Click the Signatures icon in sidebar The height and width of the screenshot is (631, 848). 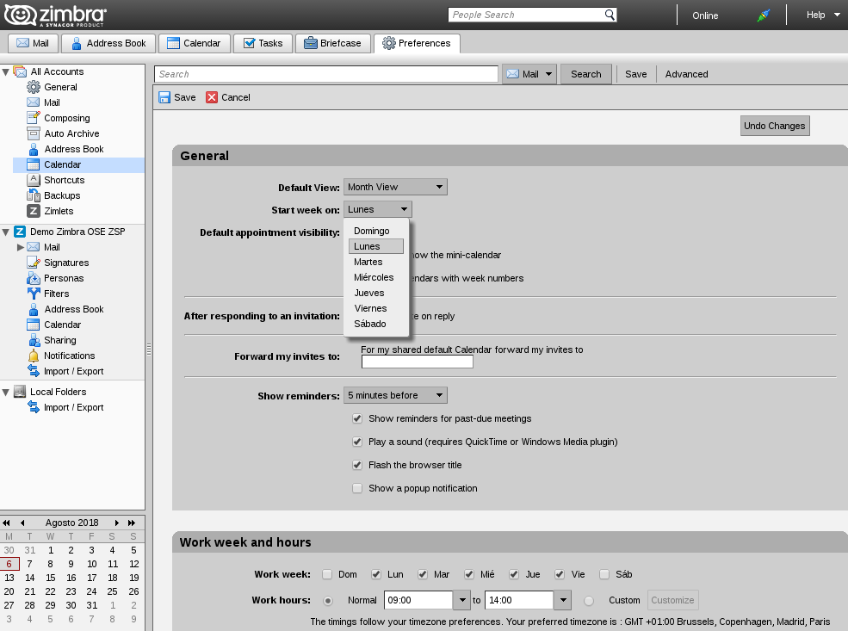pos(34,263)
